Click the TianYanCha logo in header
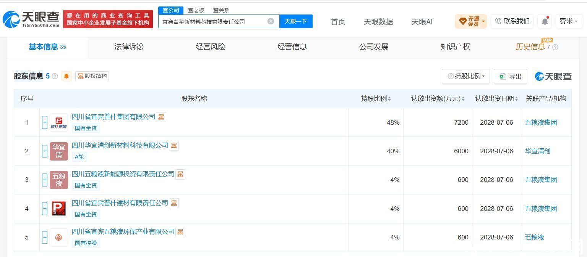 (31, 19)
